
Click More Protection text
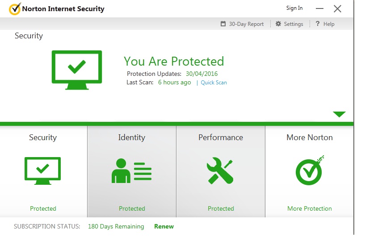click(x=310, y=208)
